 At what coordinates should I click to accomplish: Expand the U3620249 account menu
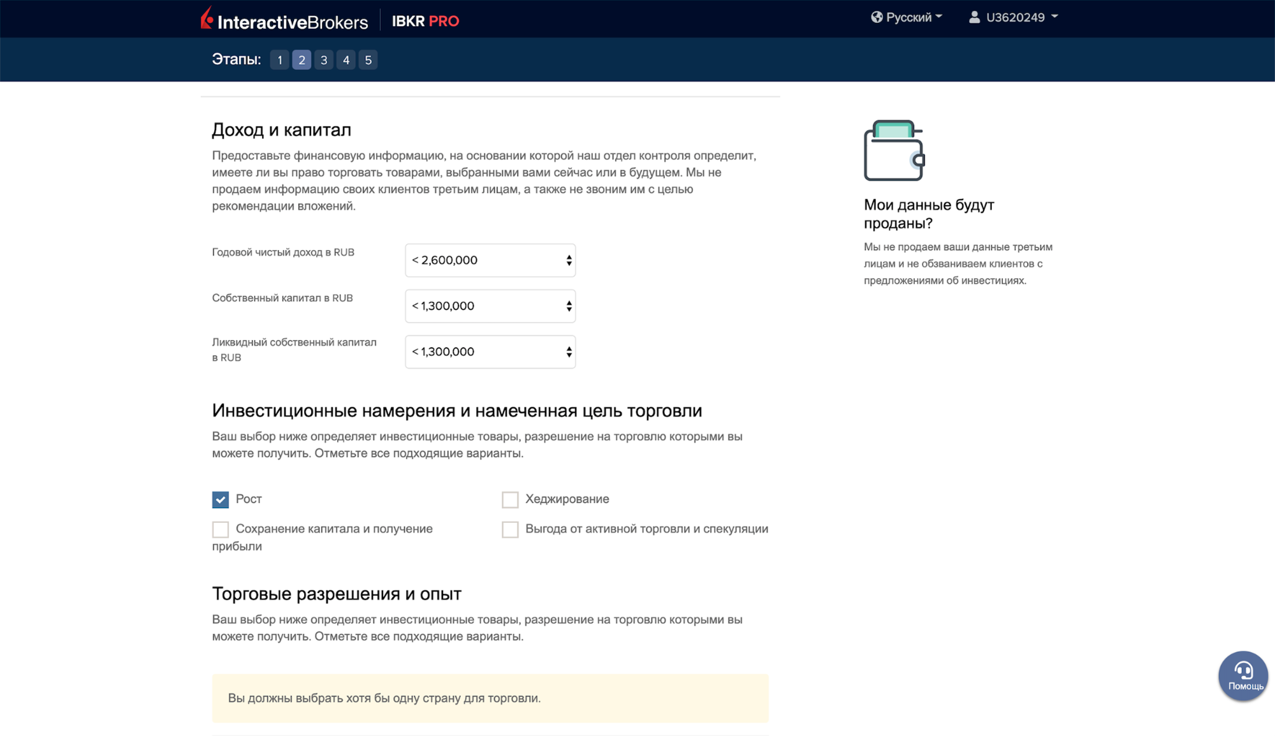1014,17
